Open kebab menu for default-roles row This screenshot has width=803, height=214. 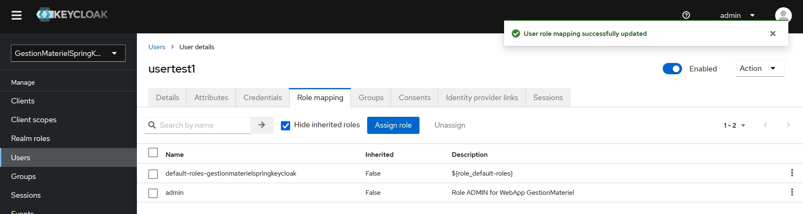(x=792, y=173)
